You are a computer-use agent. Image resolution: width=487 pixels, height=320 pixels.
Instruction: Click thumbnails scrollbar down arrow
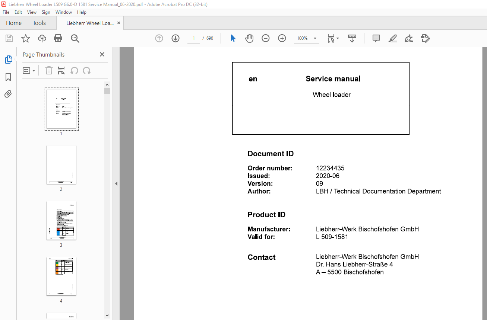(x=107, y=316)
